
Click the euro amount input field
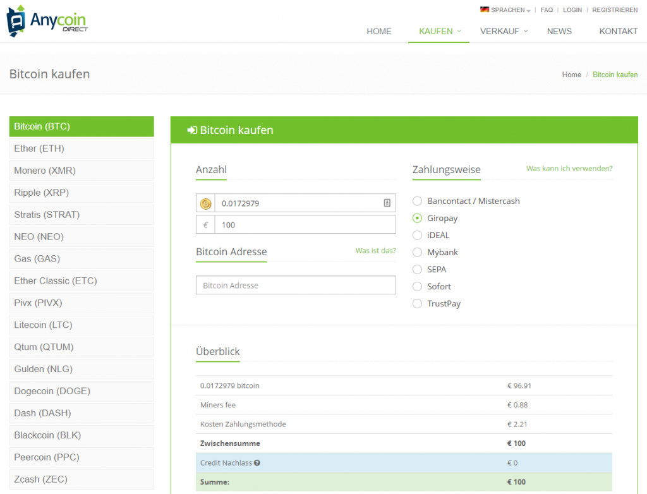click(x=305, y=225)
